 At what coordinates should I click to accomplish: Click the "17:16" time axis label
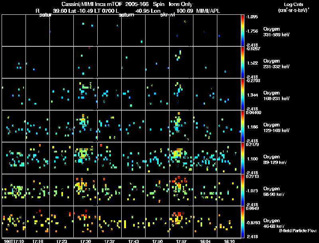[x=37, y=241]
